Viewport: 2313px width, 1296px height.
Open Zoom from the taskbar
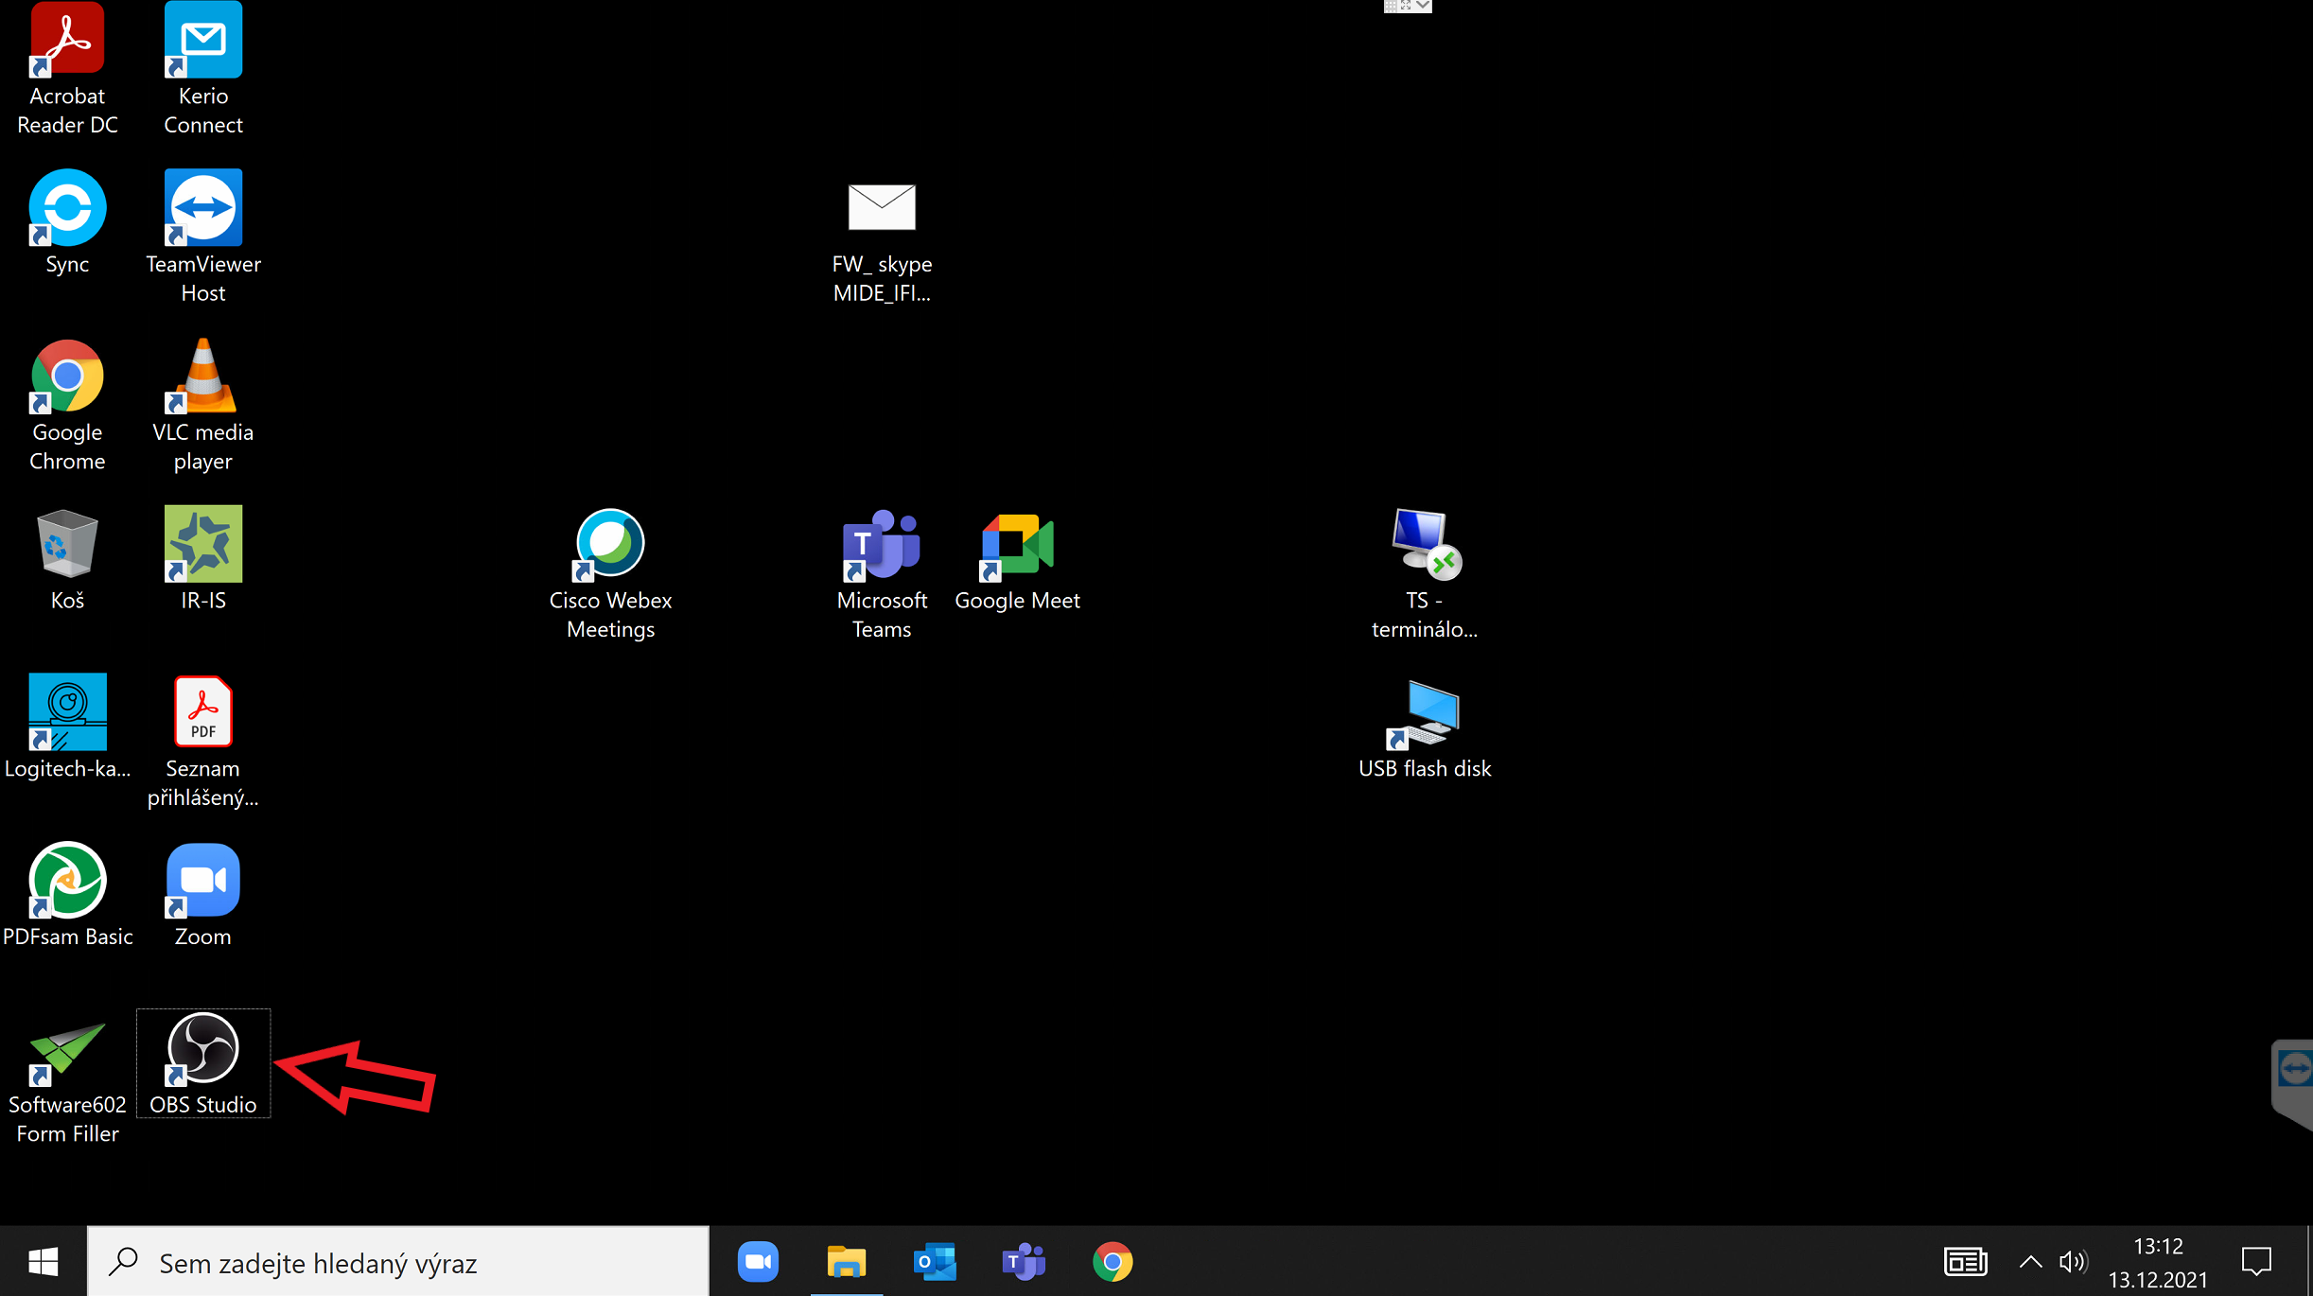[x=758, y=1261]
